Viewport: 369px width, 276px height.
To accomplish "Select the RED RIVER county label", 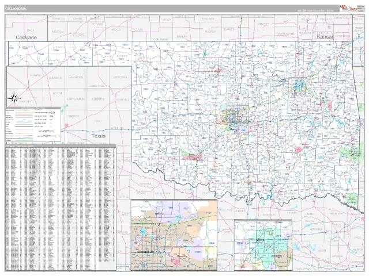I will coord(336,214).
